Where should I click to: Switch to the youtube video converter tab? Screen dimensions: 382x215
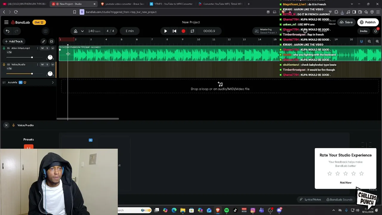(122, 4)
